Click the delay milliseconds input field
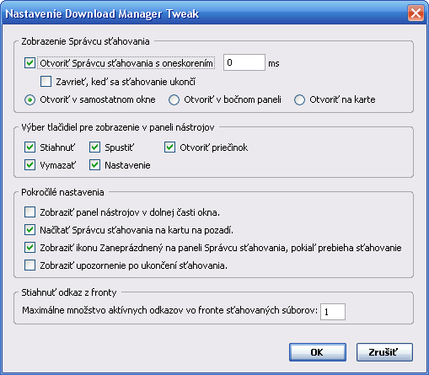The height and width of the screenshot is (375, 429). coord(244,62)
